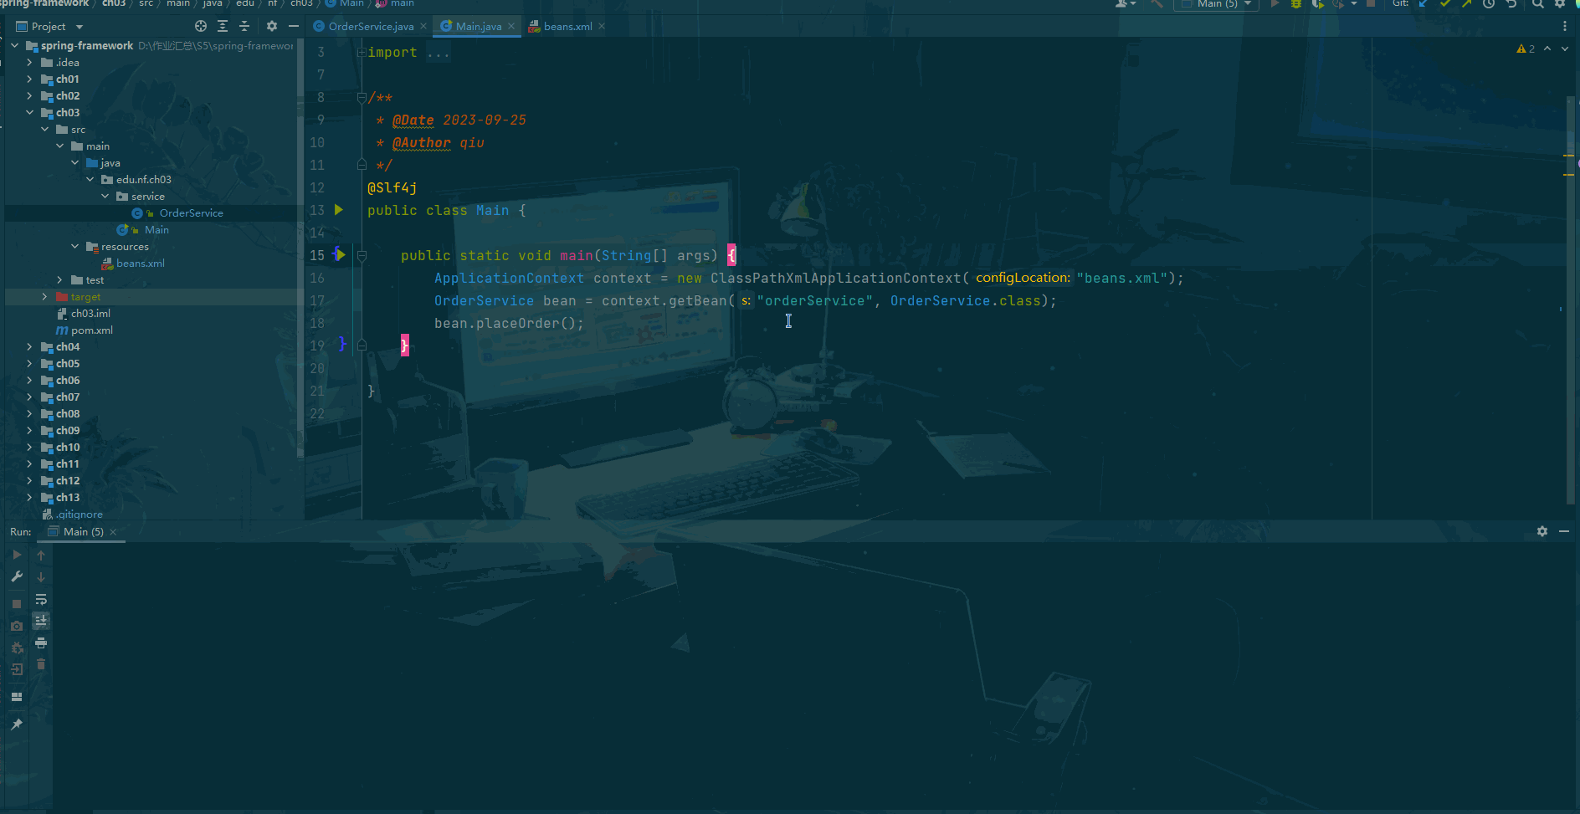Open Search Everywhere magnifier icon

point(1538,4)
